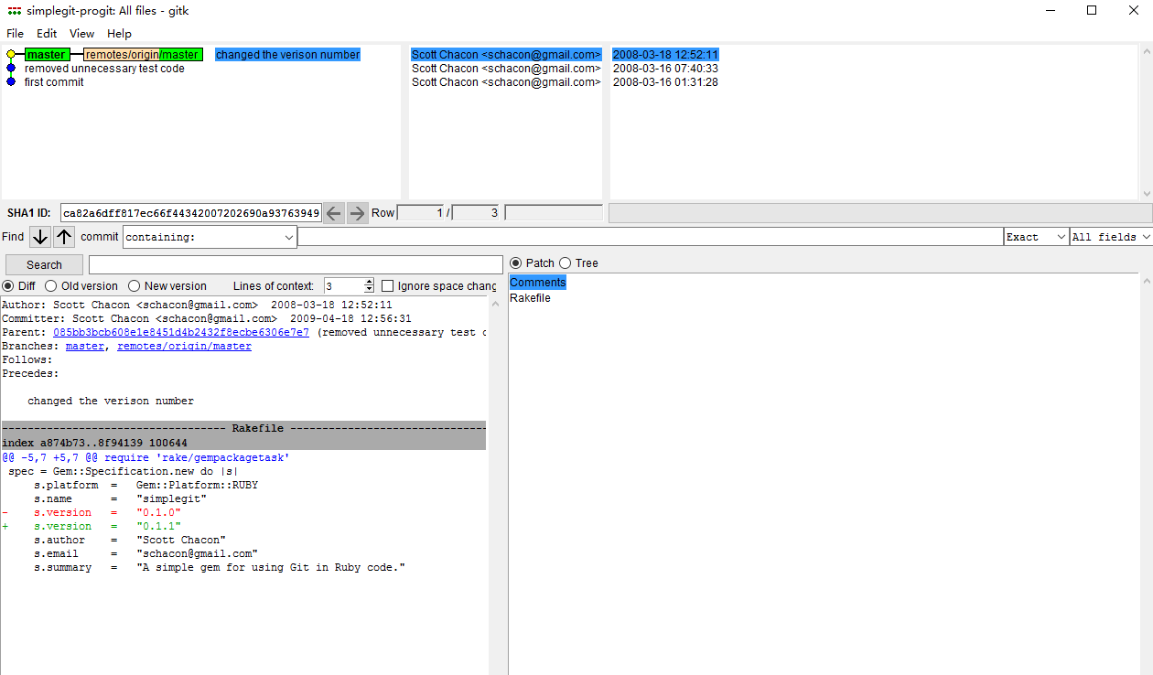The height and width of the screenshot is (675, 1153).
Task: Open the View menu
Action: (x=82, y=33)
